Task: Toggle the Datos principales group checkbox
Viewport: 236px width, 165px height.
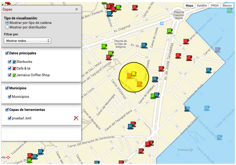Action: pyautogui.click(x=7, y=53)
